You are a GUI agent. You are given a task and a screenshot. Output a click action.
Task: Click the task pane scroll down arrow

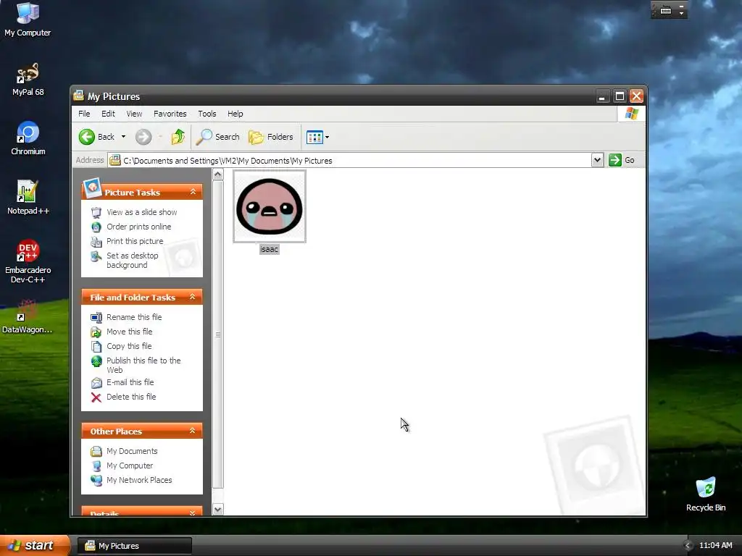(x=217, y=510)
